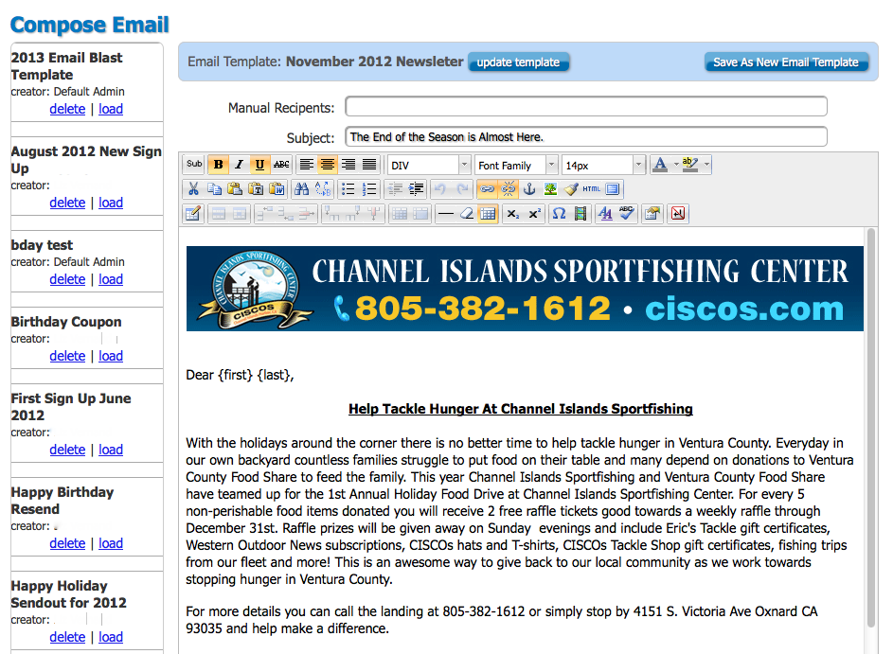Screen dimensions: 893x654
Task: Click the CISCOS banner image
Action: (x=525, y=289)
